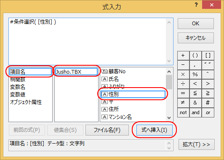Click the help ? button in title bar
Image resolution: width=224 pixels, height=160 pixels.
pyautogui.click(x=197, y=5)
